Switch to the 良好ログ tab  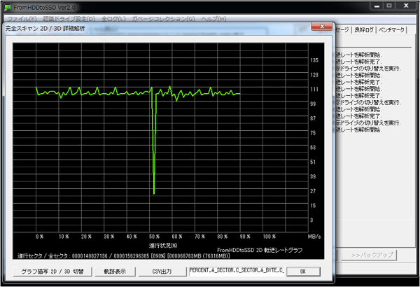[x=364, y=29]
